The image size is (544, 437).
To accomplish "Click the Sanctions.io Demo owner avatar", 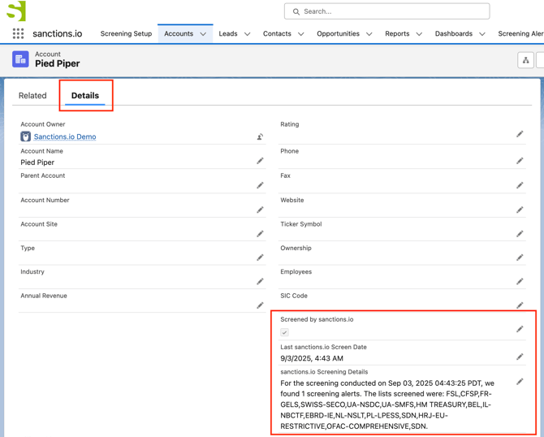I will point(25,136).
